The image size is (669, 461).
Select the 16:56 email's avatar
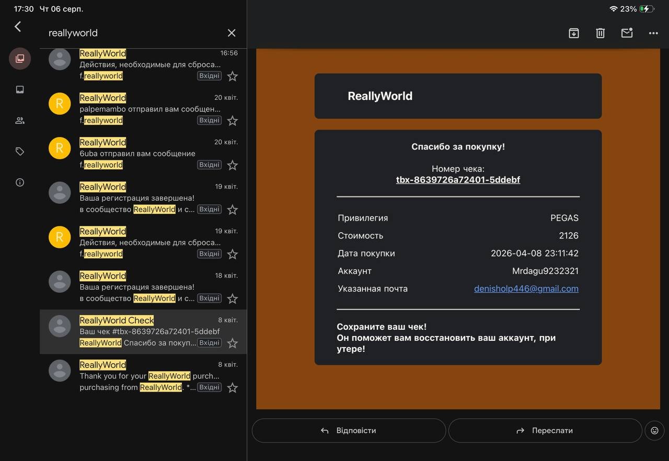click(60, 59)
